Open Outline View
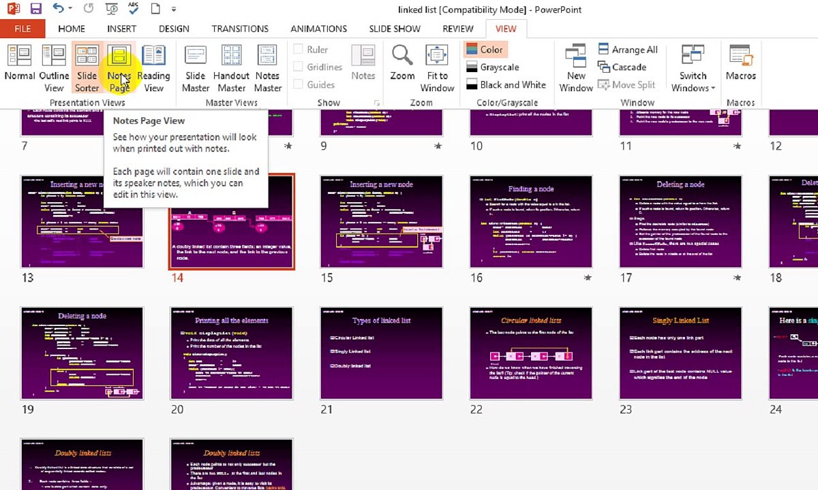The height and width of the screenshot is (490, 818). click(54, 68)
